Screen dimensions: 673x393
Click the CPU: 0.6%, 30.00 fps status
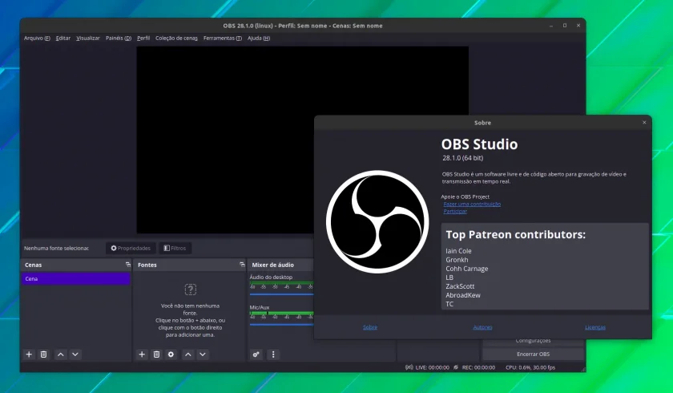pyautogui.click(x=530, y=367)
